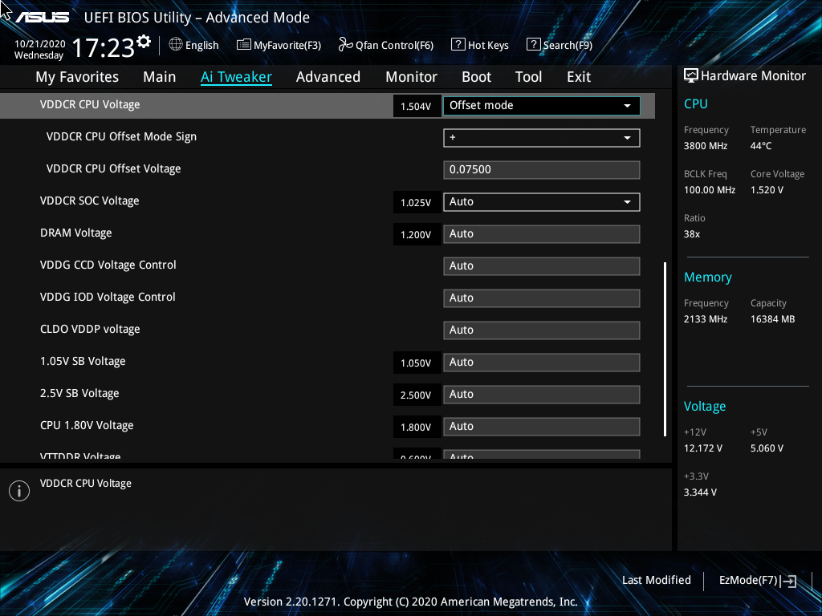Click CLDO VDDP voltage field
Screen dimensions: 822x616
point(542,330)
